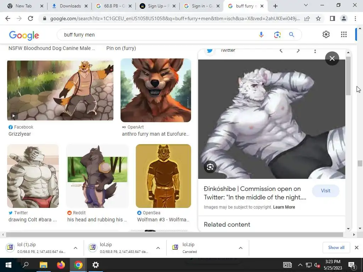Screen dimensions: 363x272
Task: Open the Wolfman #3 OpenSea result title
Action: 163,220
